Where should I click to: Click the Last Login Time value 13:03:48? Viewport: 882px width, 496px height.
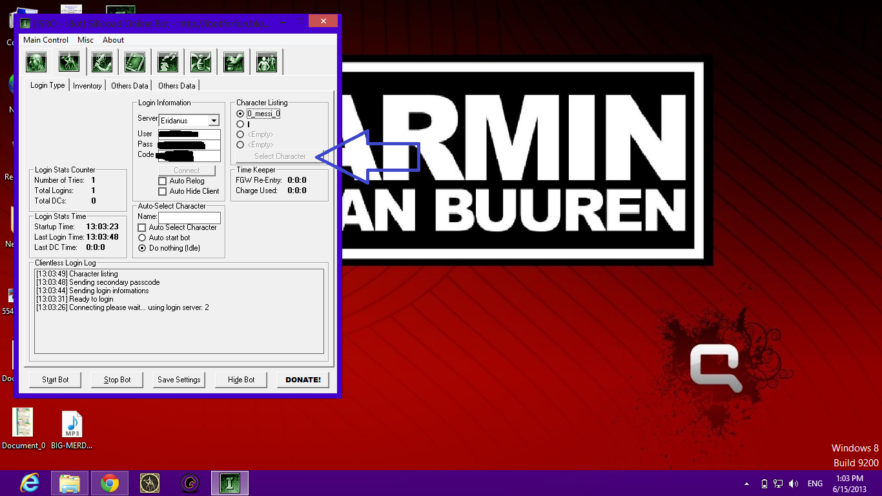(x=102, y=237)
